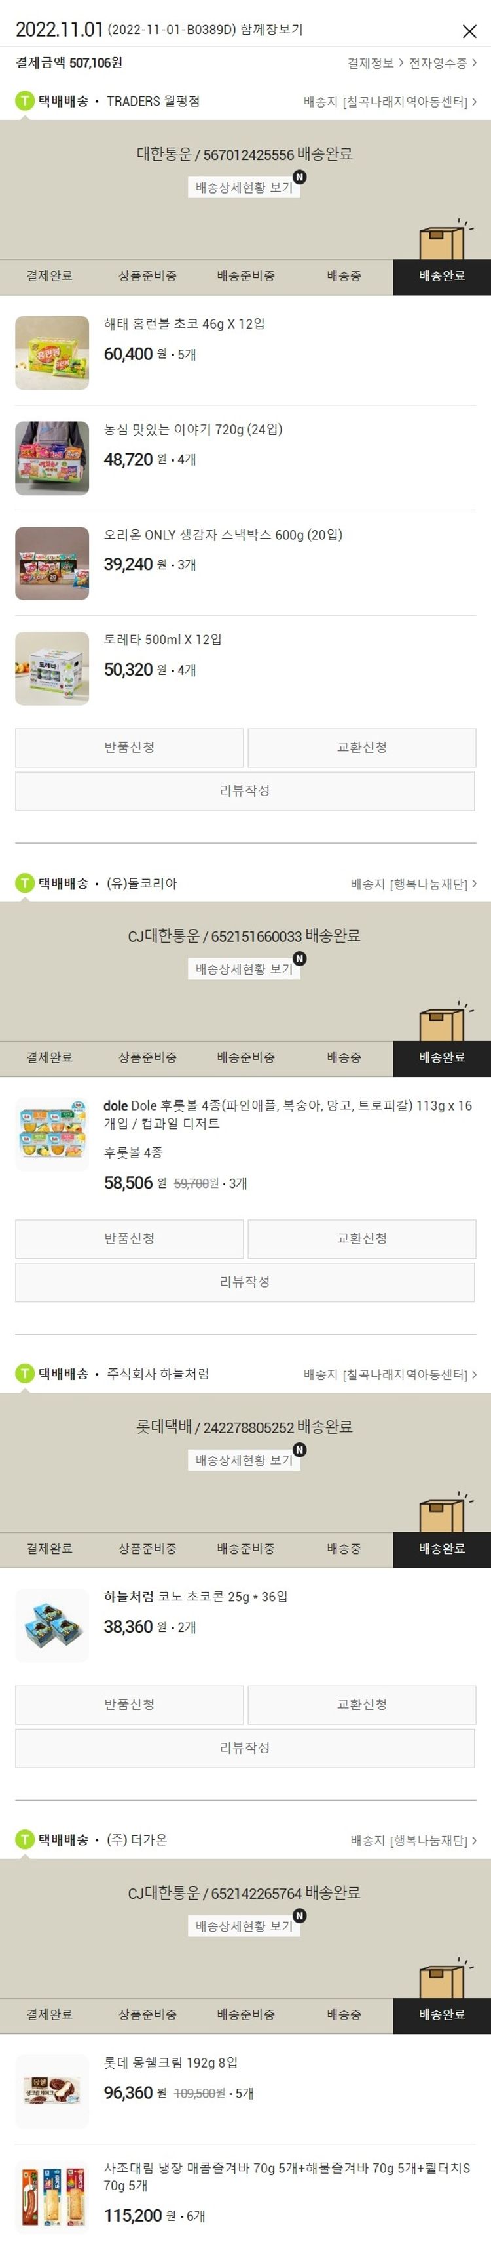Open 해태 홈런볼 초코 product thumbnail

coord(52,352)
